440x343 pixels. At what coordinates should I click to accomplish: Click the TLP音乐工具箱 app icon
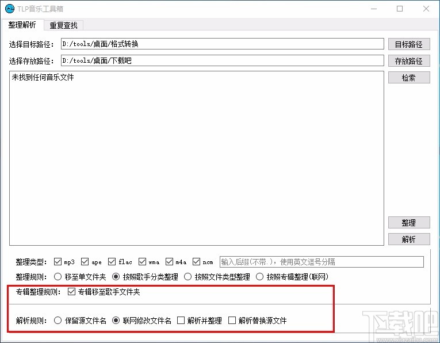click(10, 9)
